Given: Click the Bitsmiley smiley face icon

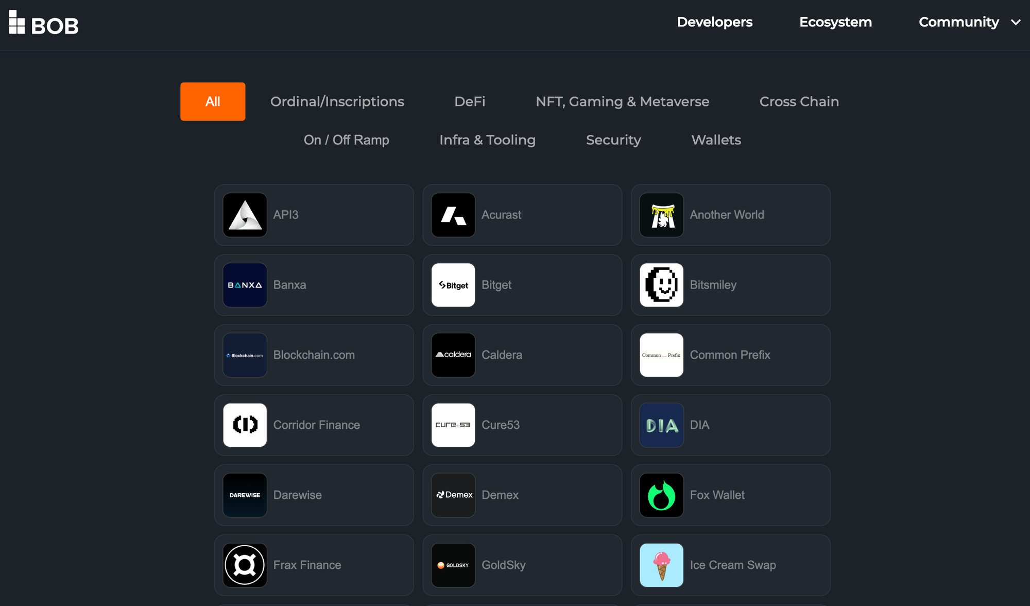Looking at the screenshot, I should (x=661, y=285).
